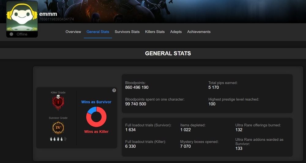
Task: Click the Mystery boxes opened label
Action: [x=199, y=142]
